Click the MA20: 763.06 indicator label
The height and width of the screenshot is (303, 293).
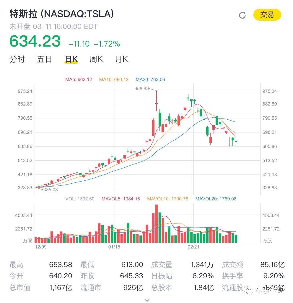(x=150, y=79)
